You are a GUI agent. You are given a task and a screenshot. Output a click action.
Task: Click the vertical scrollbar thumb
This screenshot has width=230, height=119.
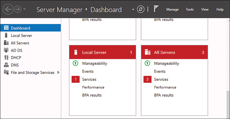tap(228, 104)
